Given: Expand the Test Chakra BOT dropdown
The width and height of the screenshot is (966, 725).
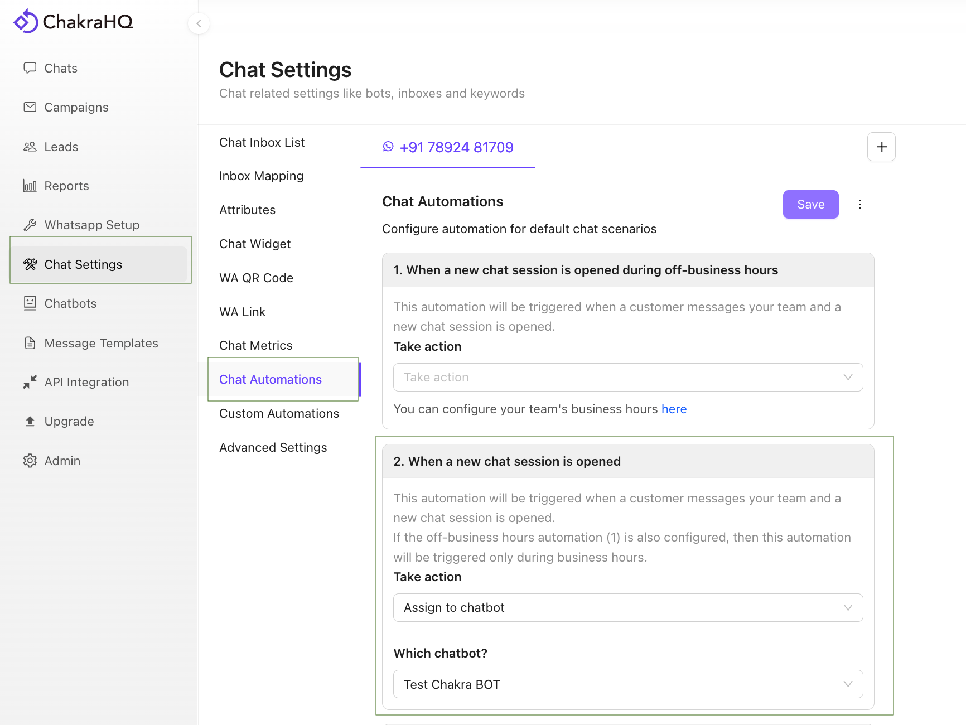Looking at the screenshot, I should 627,684.
